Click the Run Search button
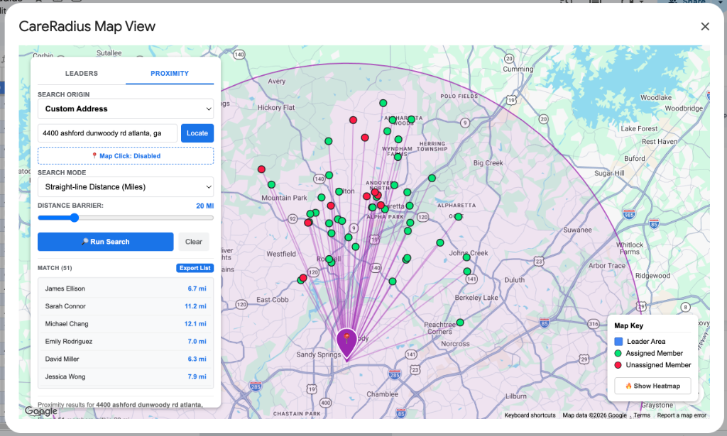Viewport: 727px width, 436px height. tap(106, 242)
